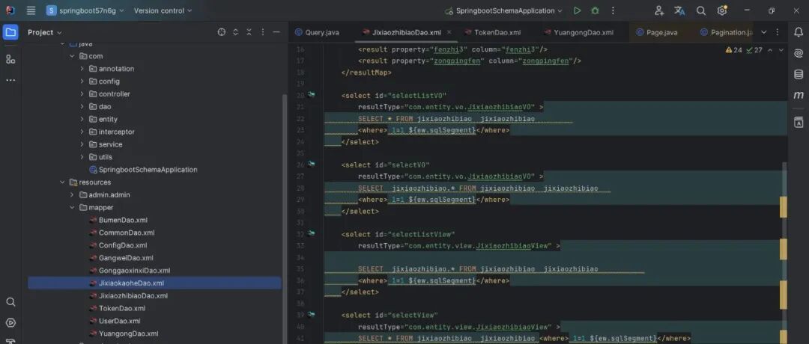Viewport: 809px width, 344px height.
Task: Open editor tab options vertical dots
Action: [778, 32]
